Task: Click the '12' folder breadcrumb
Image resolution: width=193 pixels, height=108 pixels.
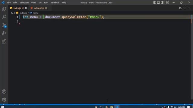Action: pos(12,13)
